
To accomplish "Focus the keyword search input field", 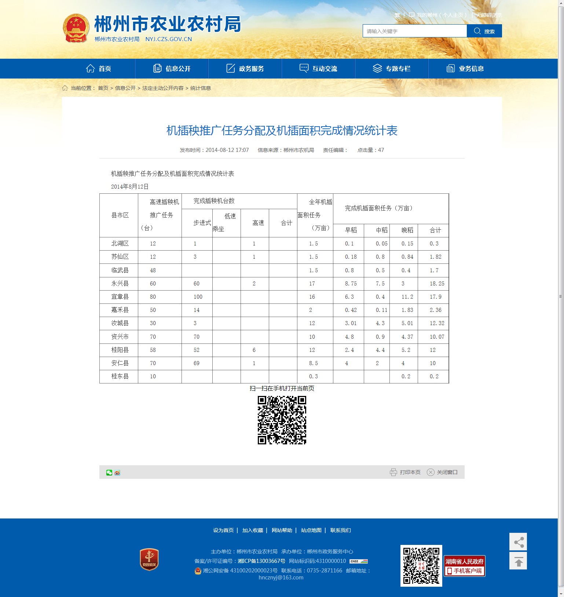I will 415,31.
